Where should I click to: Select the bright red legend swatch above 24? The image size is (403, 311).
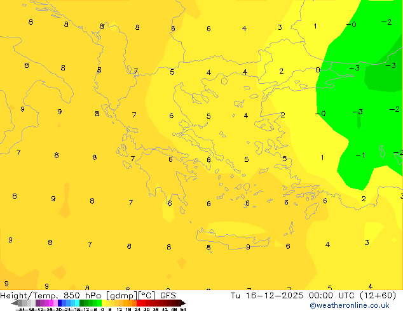139,303
